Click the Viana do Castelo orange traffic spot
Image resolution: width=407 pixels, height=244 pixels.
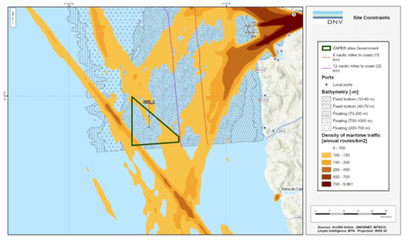(x=277, y=197)
